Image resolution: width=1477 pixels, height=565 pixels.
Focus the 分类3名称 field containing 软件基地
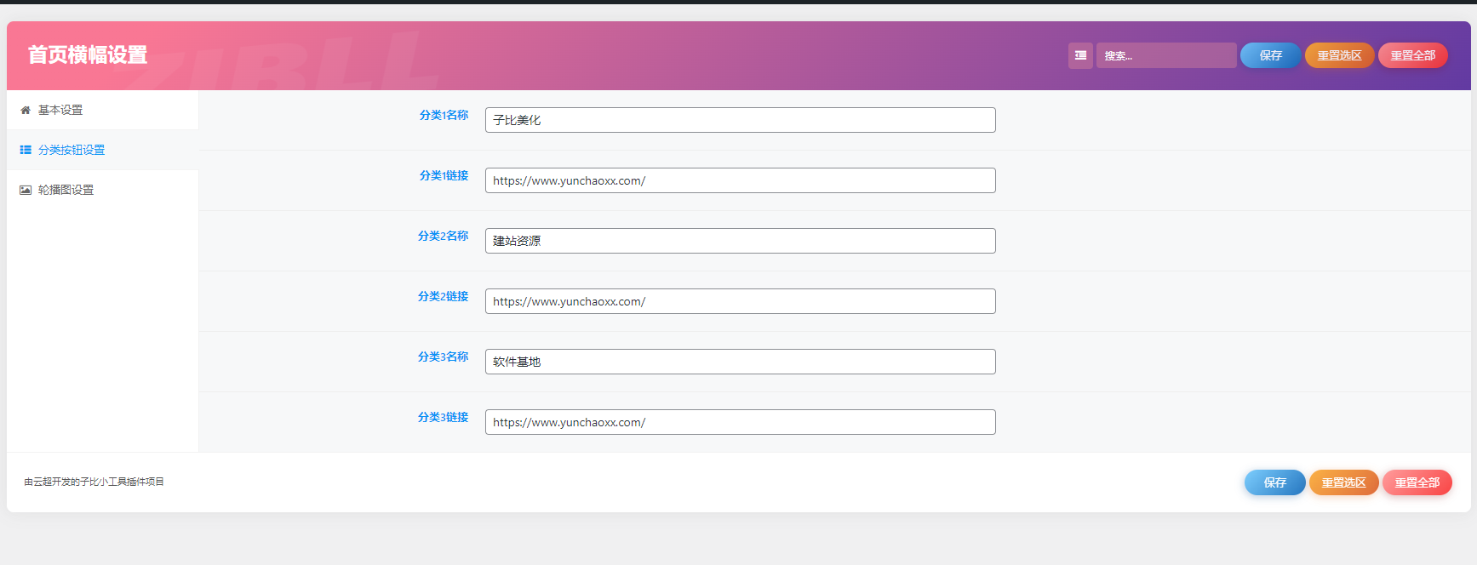click(740, 362)
